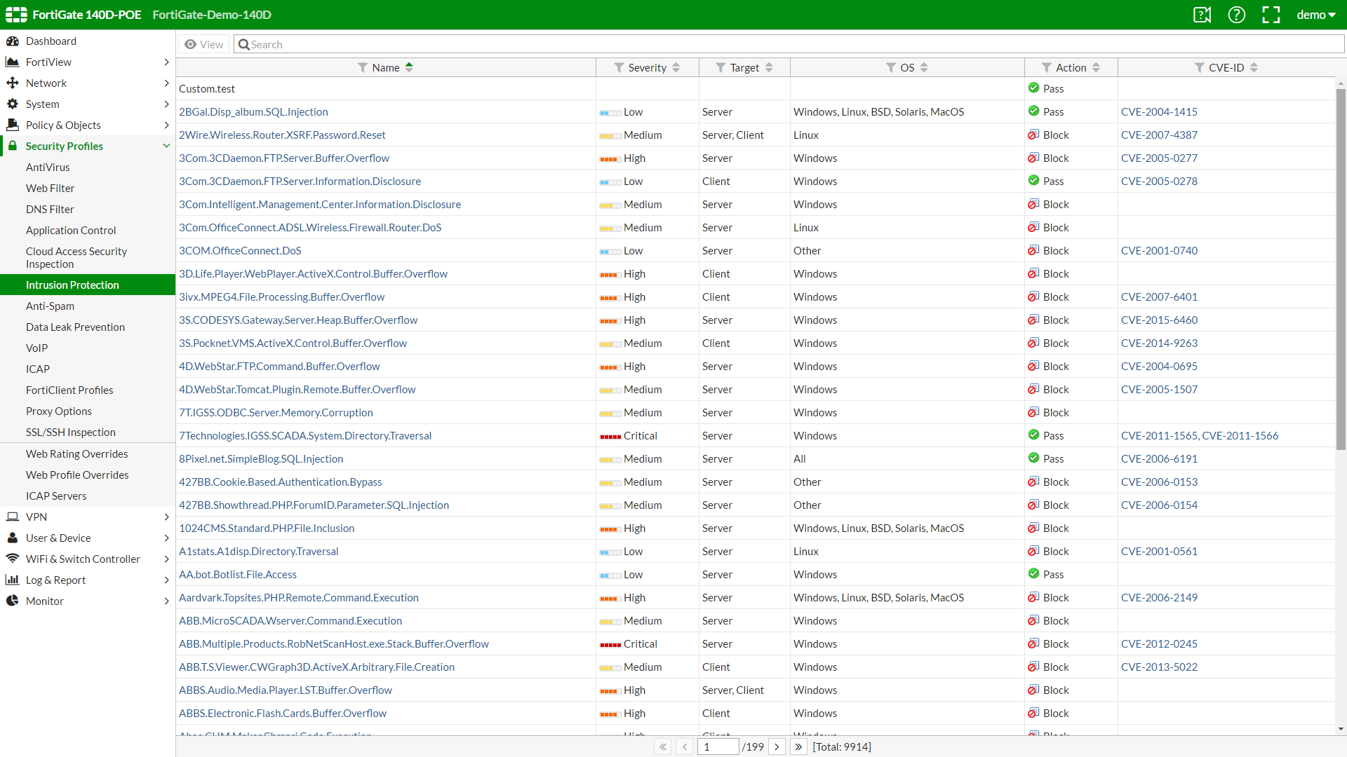Image resolution: width=1347 pixels, height=757 pixels.
Task: Open the 3COM.OfficeConnect.DoS signature link
Action: (x=240, y=250)
